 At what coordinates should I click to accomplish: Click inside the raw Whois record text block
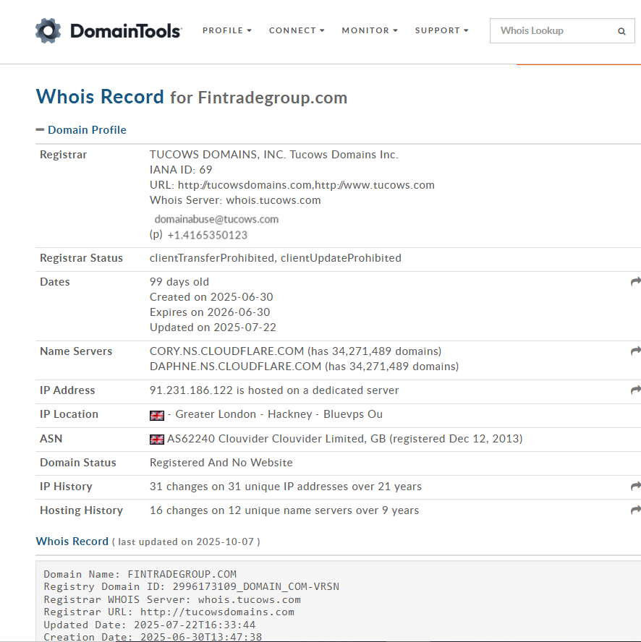pyautogui.click(x=289, y=600)
